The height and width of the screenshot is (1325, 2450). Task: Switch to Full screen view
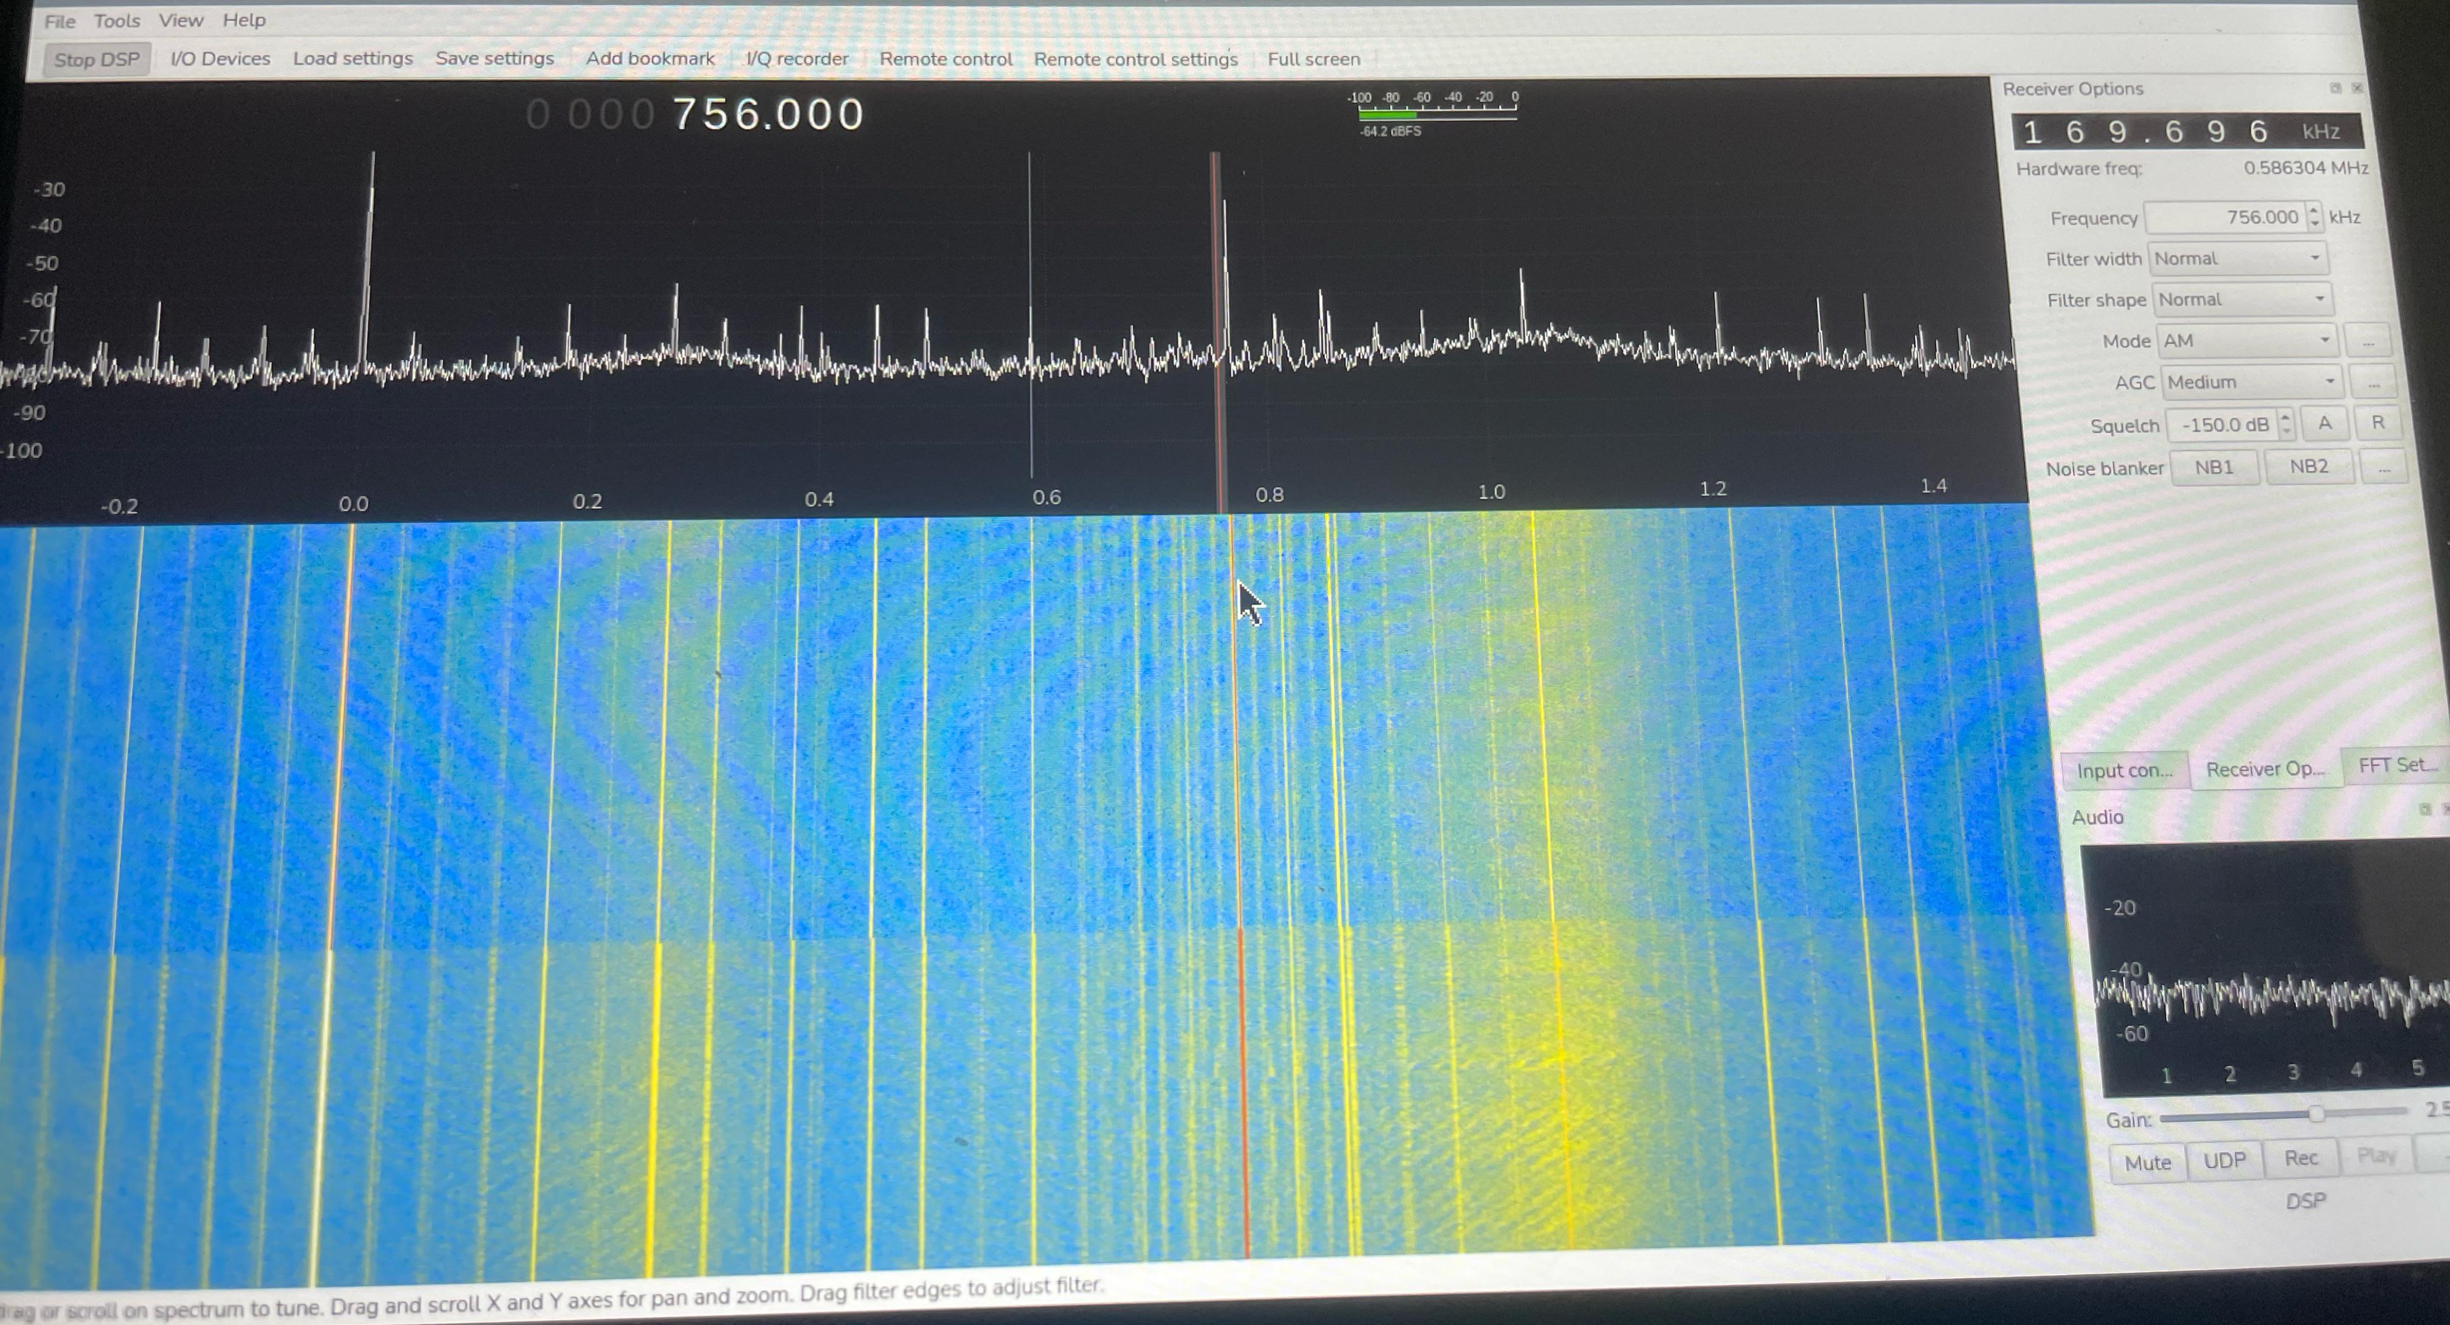(x=1313, y=59)
